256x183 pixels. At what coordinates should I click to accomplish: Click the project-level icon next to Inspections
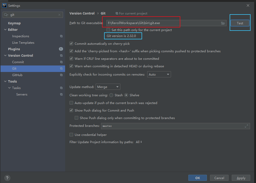click(61, 36)
